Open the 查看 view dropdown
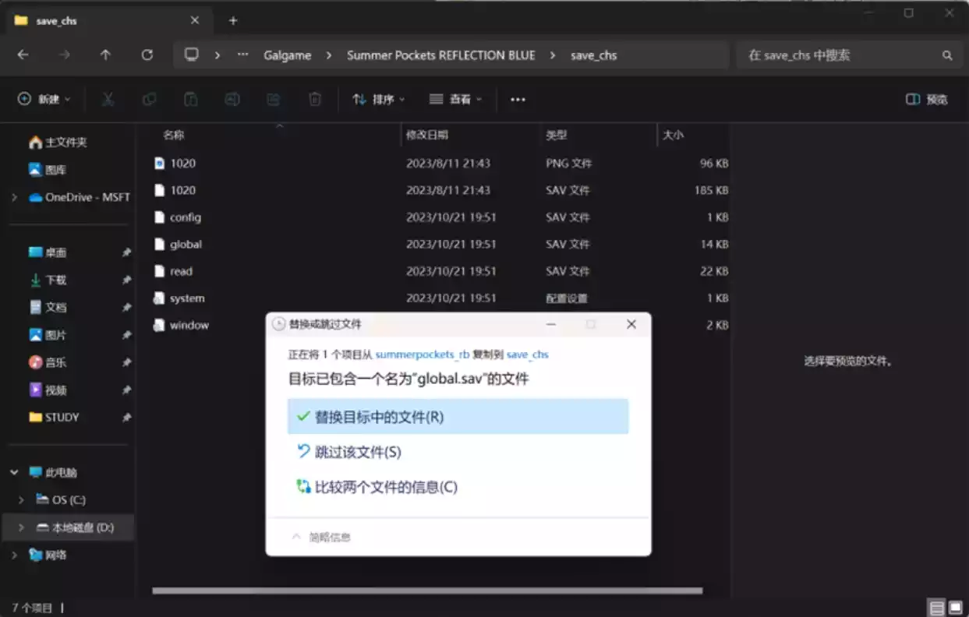The image size is (969, 617). tap(455, 99)
